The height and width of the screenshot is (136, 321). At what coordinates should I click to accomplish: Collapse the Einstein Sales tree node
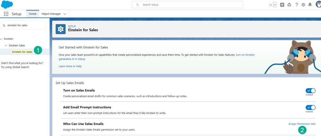click(x=6, y=46)
